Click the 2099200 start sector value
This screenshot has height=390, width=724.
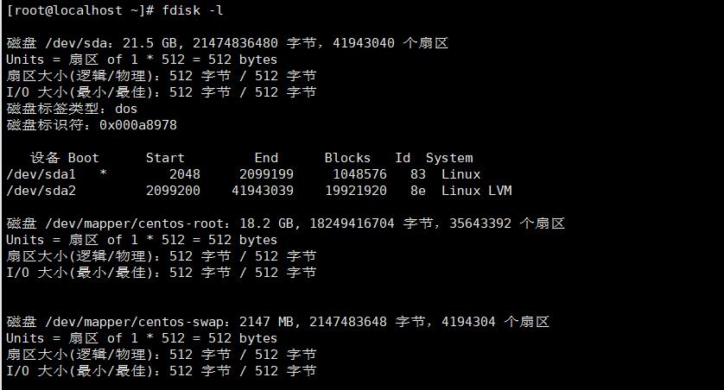coord(173,191)
